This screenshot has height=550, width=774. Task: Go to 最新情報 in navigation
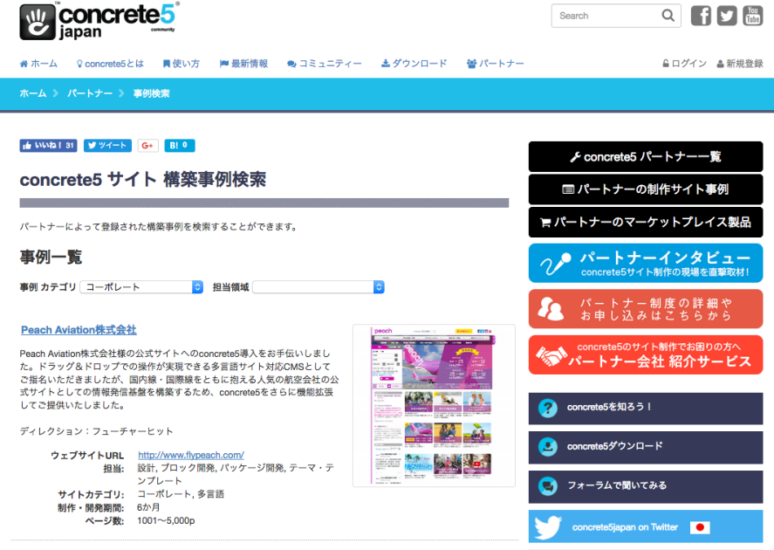tap(243, 64)
